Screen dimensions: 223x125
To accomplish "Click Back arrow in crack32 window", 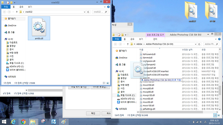I will click(x=5, y=12).
